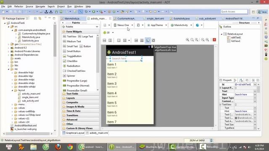
Task: Toggle fill height layout button
Action: tap(110, 40)
